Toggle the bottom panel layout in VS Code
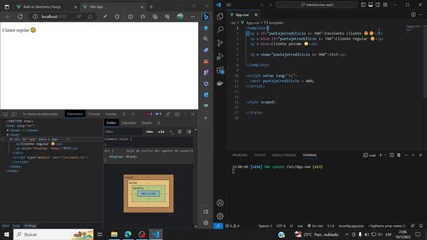The height and width of the screenshot is (240, 427). (x=371, y=5)
